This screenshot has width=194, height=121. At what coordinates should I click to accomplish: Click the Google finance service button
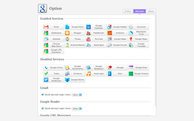[x=139, y=74]
